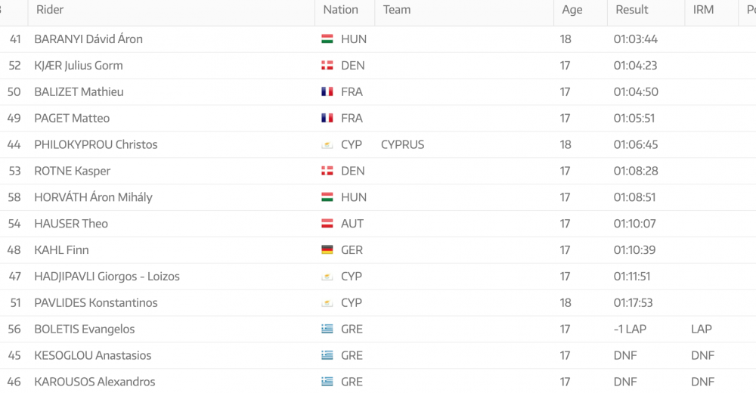Sort by the Nation column header
The height and width of the screenshot is (393, 756).
(x=340, y=10)
